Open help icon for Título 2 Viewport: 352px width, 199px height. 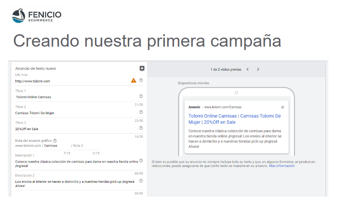[x=141, y=112]
